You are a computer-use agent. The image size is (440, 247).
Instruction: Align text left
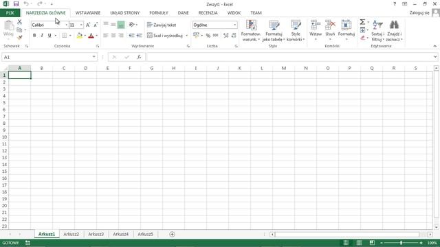point(106,36)
